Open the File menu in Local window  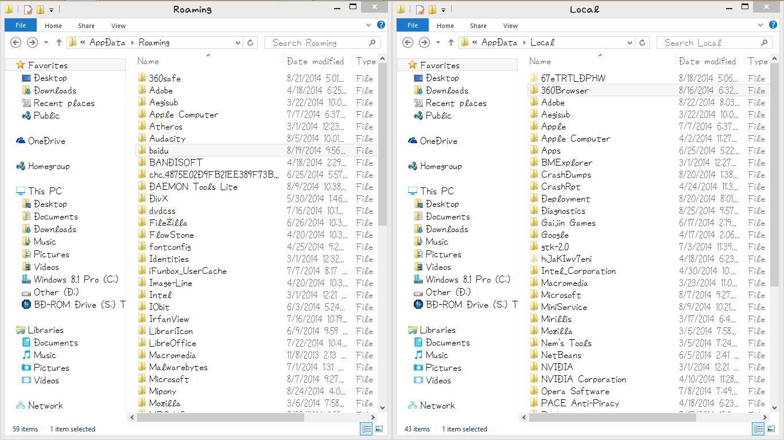413,25
